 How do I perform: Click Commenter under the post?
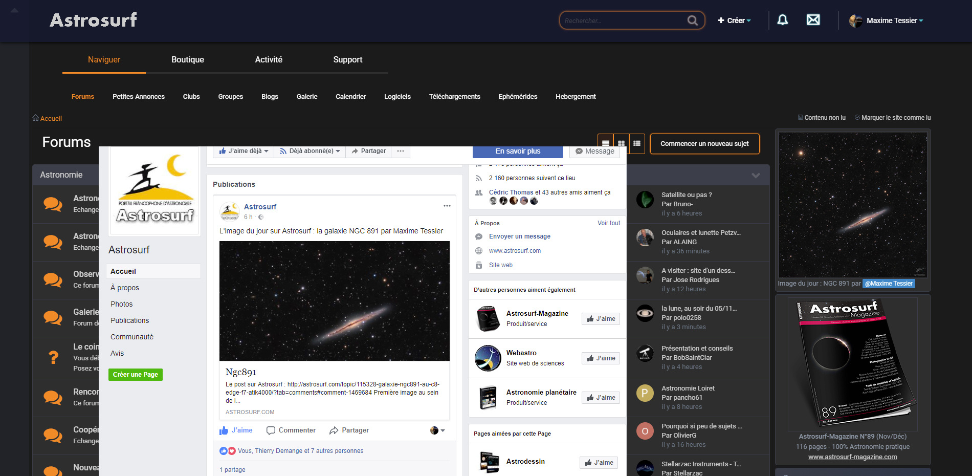(x=291, y=430)
